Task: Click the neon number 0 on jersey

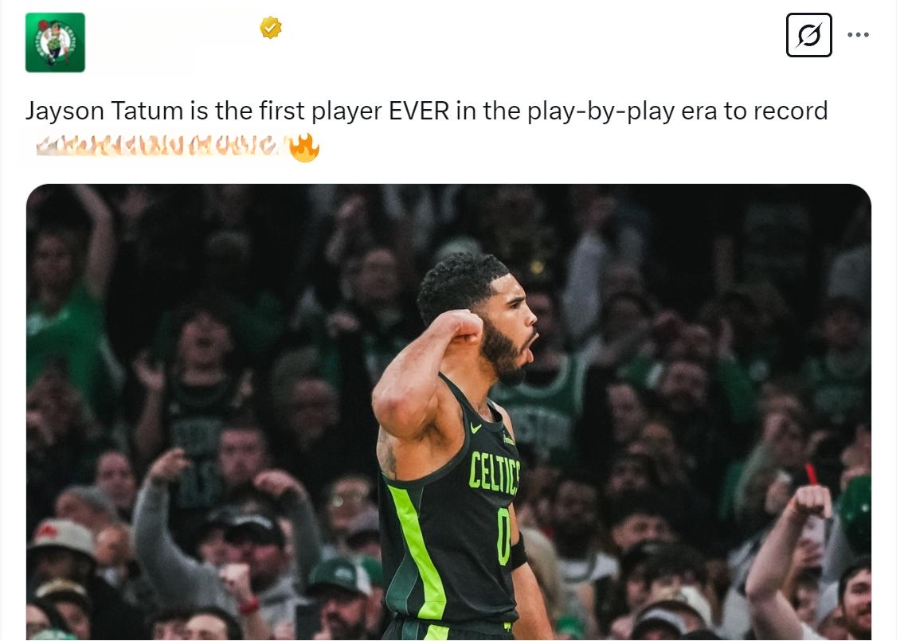Action: pyautogui.click(x=503, y=536)
